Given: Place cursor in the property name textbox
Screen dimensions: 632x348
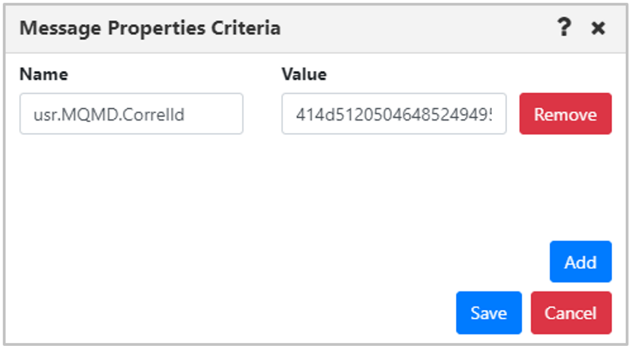Looking at the screenshot, I should (x=131, y=114).
